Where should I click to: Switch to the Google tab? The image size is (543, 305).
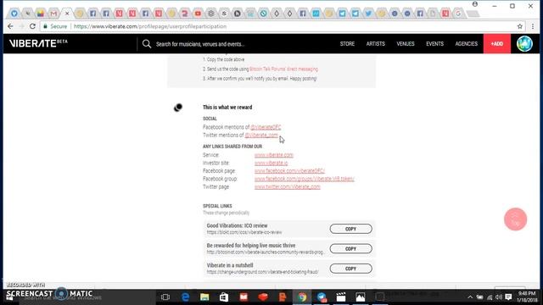(458, 14)
